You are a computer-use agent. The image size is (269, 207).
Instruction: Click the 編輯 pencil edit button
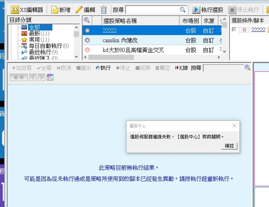pos(85,10)
